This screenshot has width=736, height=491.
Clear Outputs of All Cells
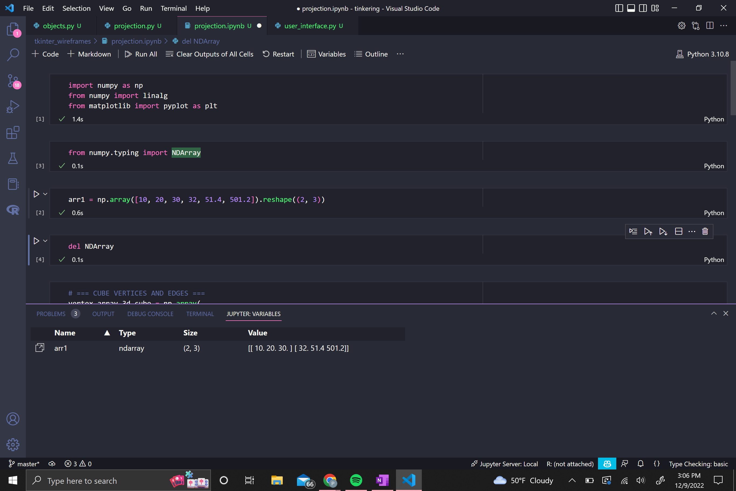pyautogui.click(x=210, y=54)
